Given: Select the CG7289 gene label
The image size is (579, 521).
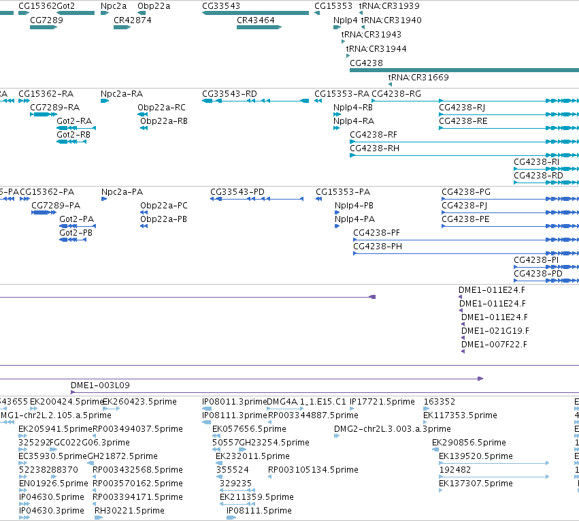Looking at the screenshot, I should point(46,20).
